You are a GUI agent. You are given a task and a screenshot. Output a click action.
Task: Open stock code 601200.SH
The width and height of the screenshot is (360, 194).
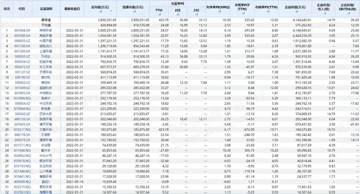[22, 51]
